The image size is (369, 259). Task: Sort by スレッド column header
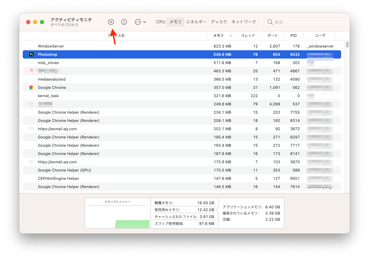click(x=248, y=35)
